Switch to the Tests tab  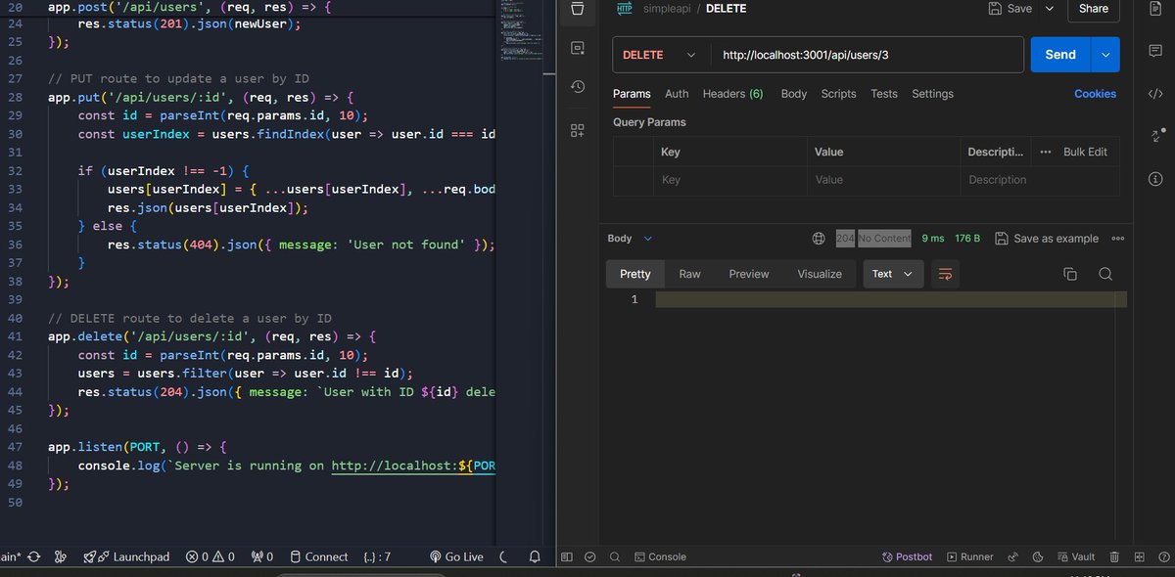(884, 94)
